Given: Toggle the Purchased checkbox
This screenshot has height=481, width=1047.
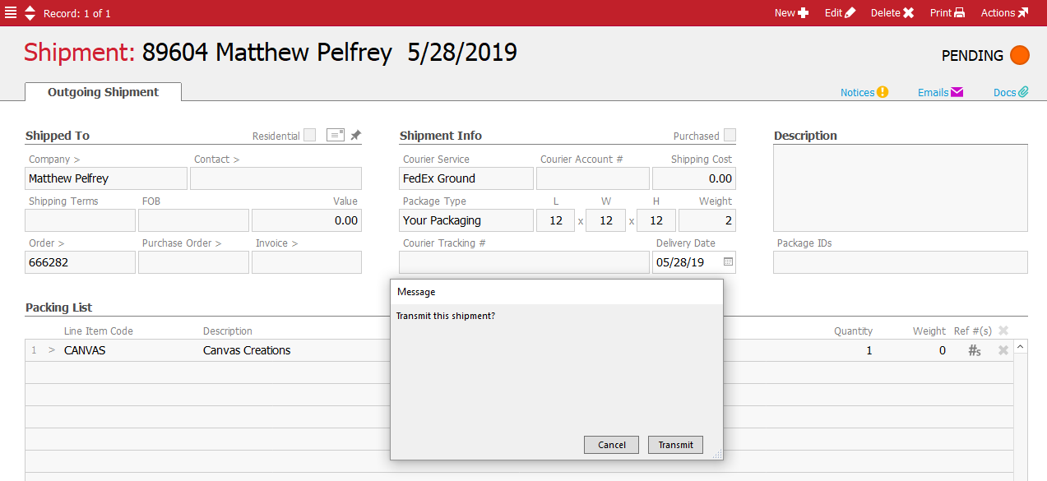Looking at the screenshot, I should pos(730,136).
